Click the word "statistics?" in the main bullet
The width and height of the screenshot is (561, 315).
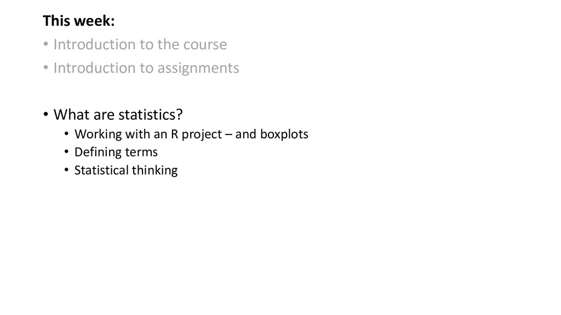click(151, 115)
